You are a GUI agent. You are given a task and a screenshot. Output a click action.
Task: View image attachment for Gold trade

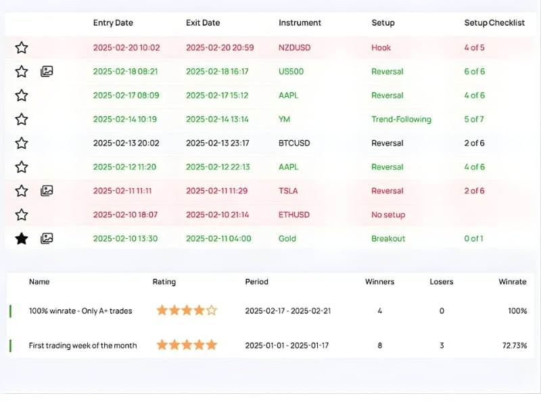[x=47, y=238]
